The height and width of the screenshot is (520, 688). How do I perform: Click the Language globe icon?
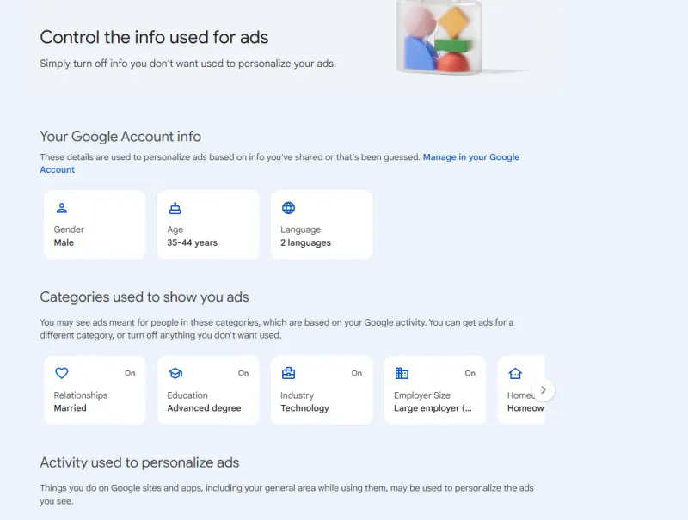pyautogui.click(x=288, y=208)
